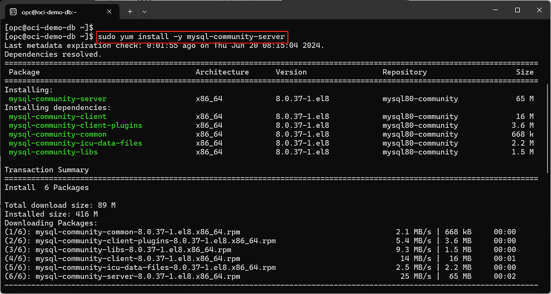This screenshot has height=294, width=551.
Task: Open a new terminal tab
Action: (x=130, y=12)
